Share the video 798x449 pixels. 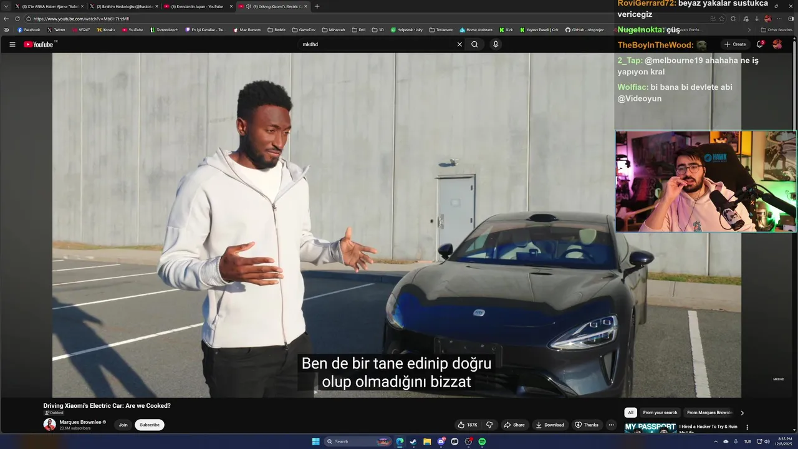[x=514, y=425]
